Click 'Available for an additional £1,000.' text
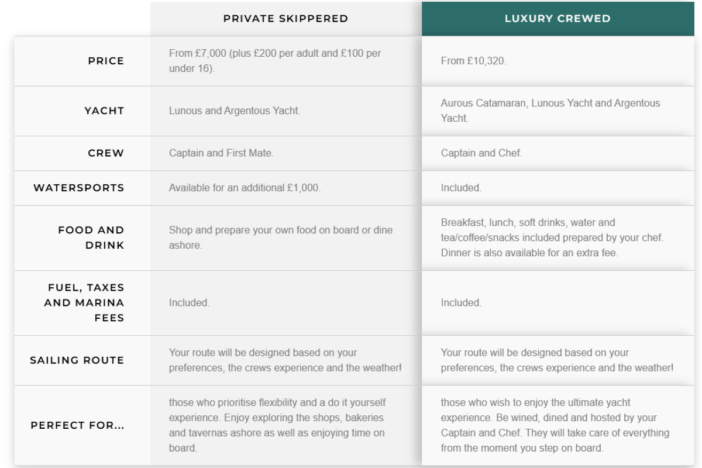The width and height of the screenshot is (702, 468). 245,188
